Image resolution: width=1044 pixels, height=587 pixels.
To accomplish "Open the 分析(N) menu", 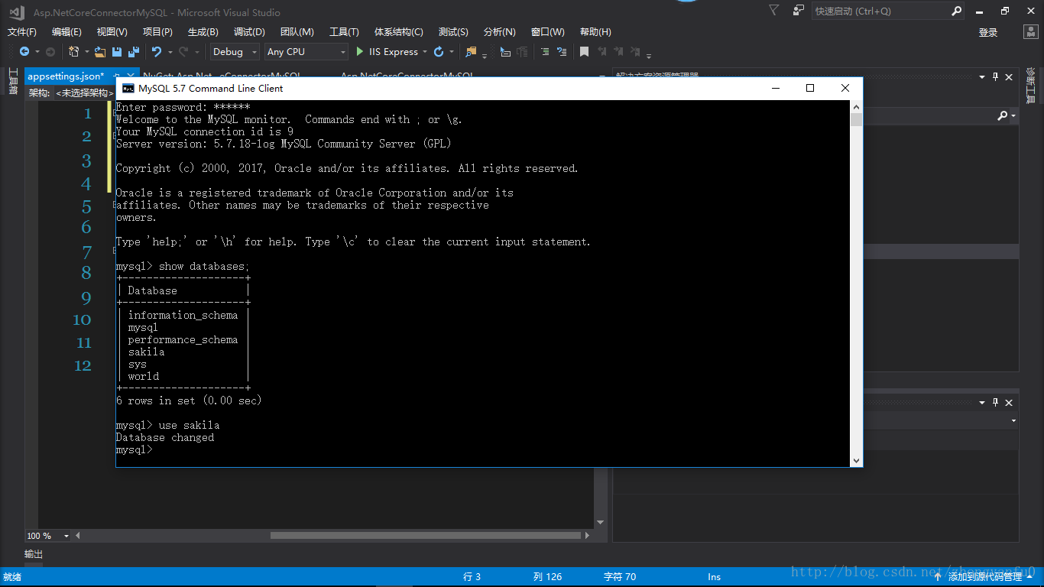I will (500, 32).
